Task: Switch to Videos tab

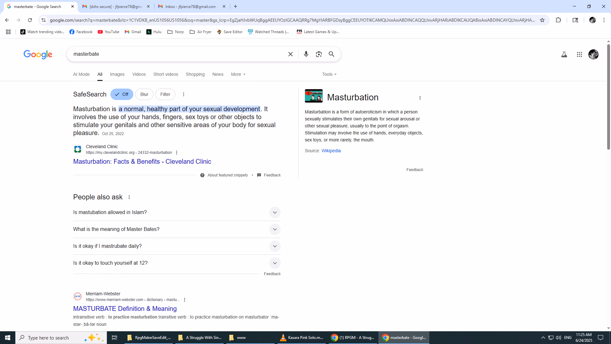Action: [139, 74]
